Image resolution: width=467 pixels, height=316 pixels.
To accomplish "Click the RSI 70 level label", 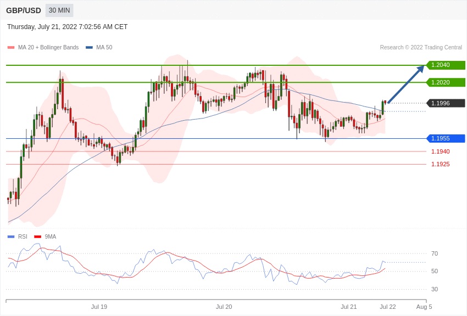I will point(435,253).
